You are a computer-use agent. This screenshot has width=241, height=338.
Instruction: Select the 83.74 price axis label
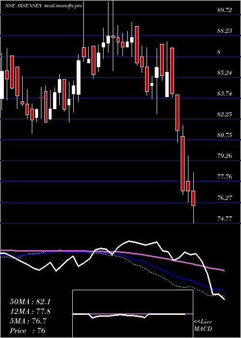tap(225, 94)
